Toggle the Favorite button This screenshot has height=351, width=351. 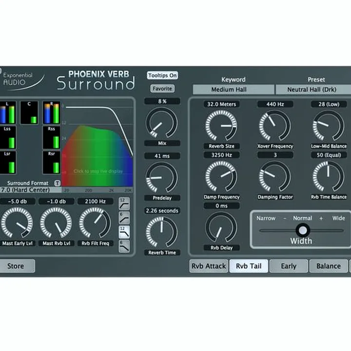(162, 89)
